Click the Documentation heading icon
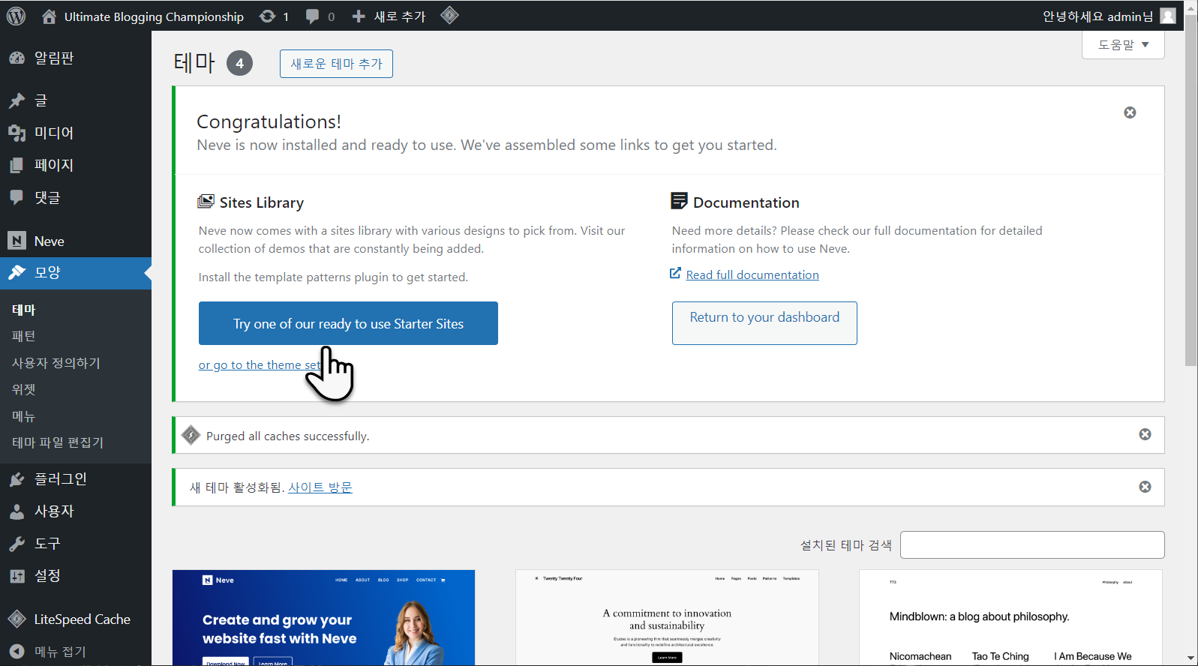 point(679,201)
